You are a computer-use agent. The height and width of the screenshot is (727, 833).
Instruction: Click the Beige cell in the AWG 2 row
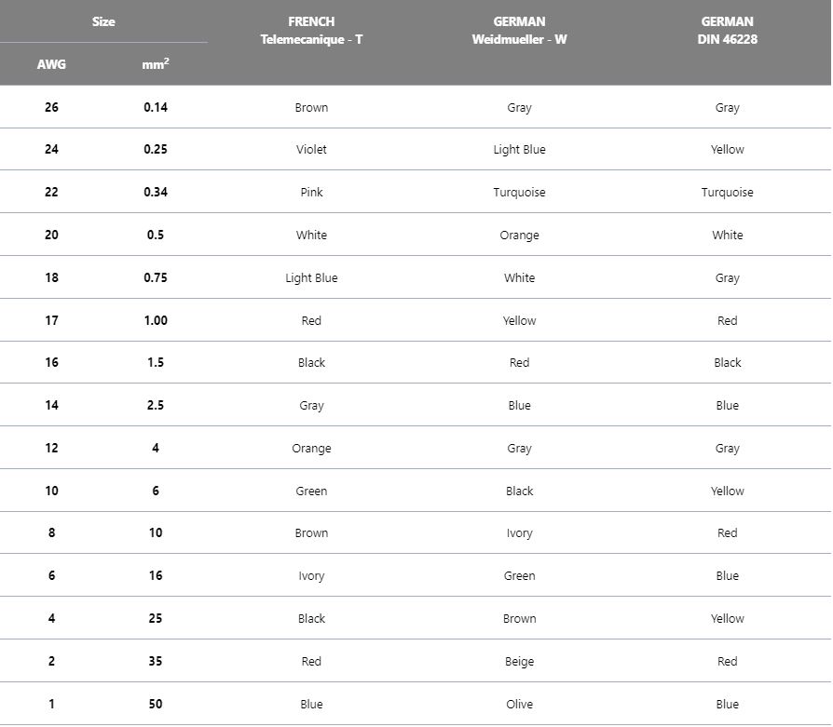click(519, 662)
